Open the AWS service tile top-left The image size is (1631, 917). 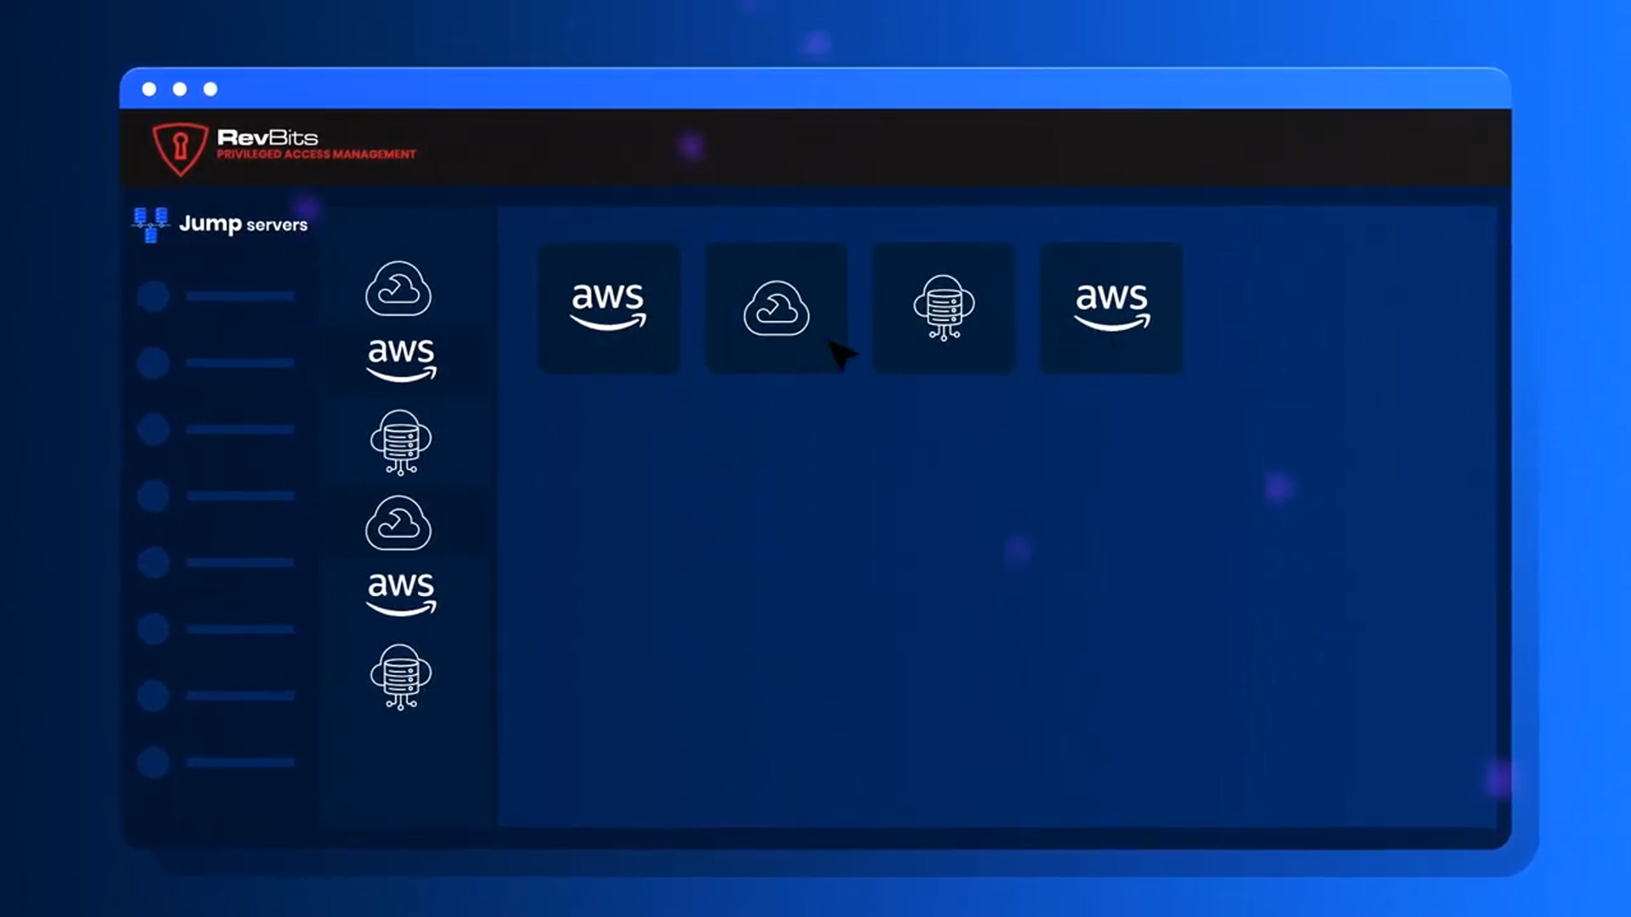(x=607, y=308)
